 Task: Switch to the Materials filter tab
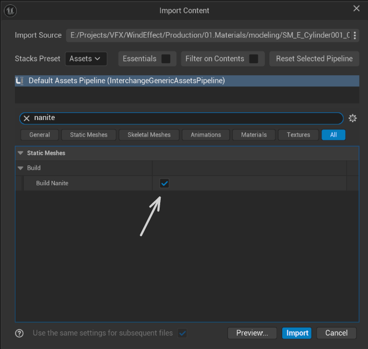pos(254,134)
